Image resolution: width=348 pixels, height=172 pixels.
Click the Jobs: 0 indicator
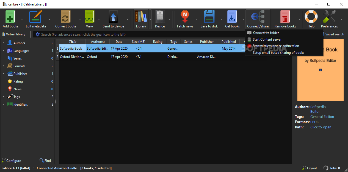click(332, 168)
